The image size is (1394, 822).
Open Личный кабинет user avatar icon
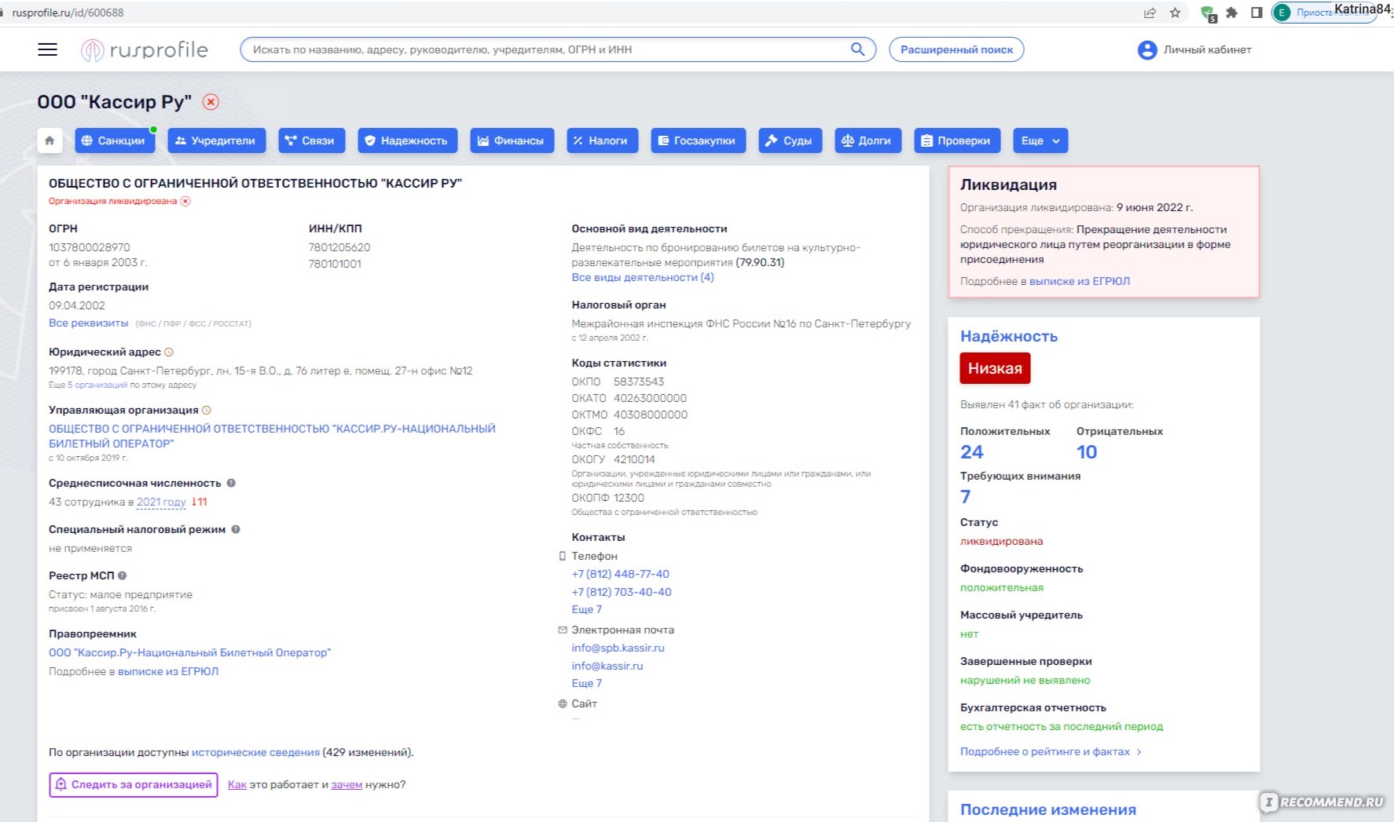tap(1147, 49)
